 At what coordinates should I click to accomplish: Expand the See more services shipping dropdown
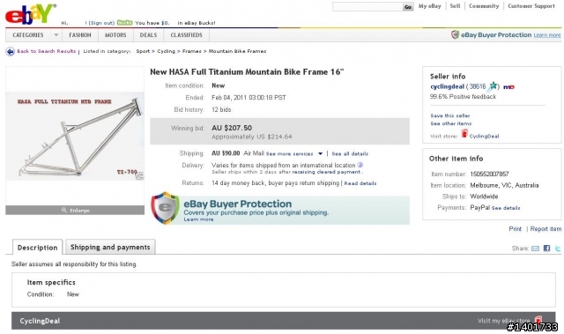[x=320, y=154]
